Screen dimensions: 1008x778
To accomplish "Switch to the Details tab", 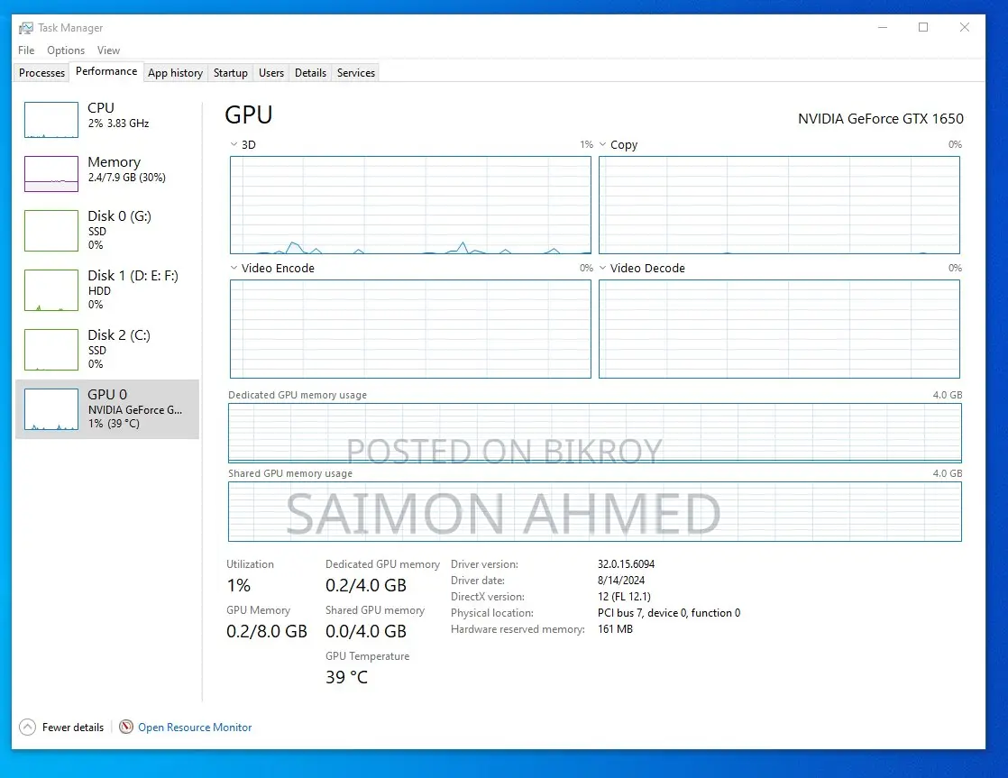I will tap(310, 73).
